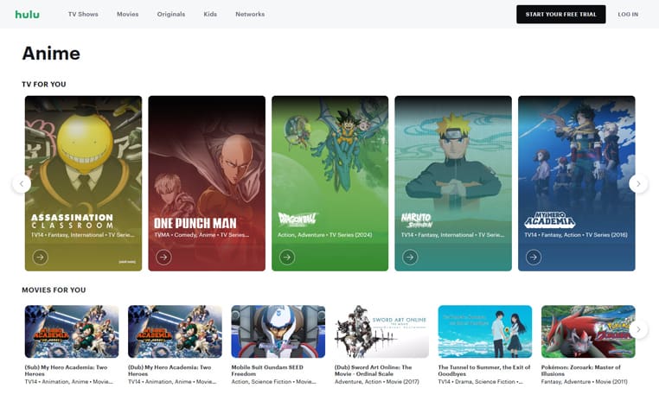Click arrow icon on Naruto Shippuden card
The width and height of the screenshot is (659, 401).
410,257
